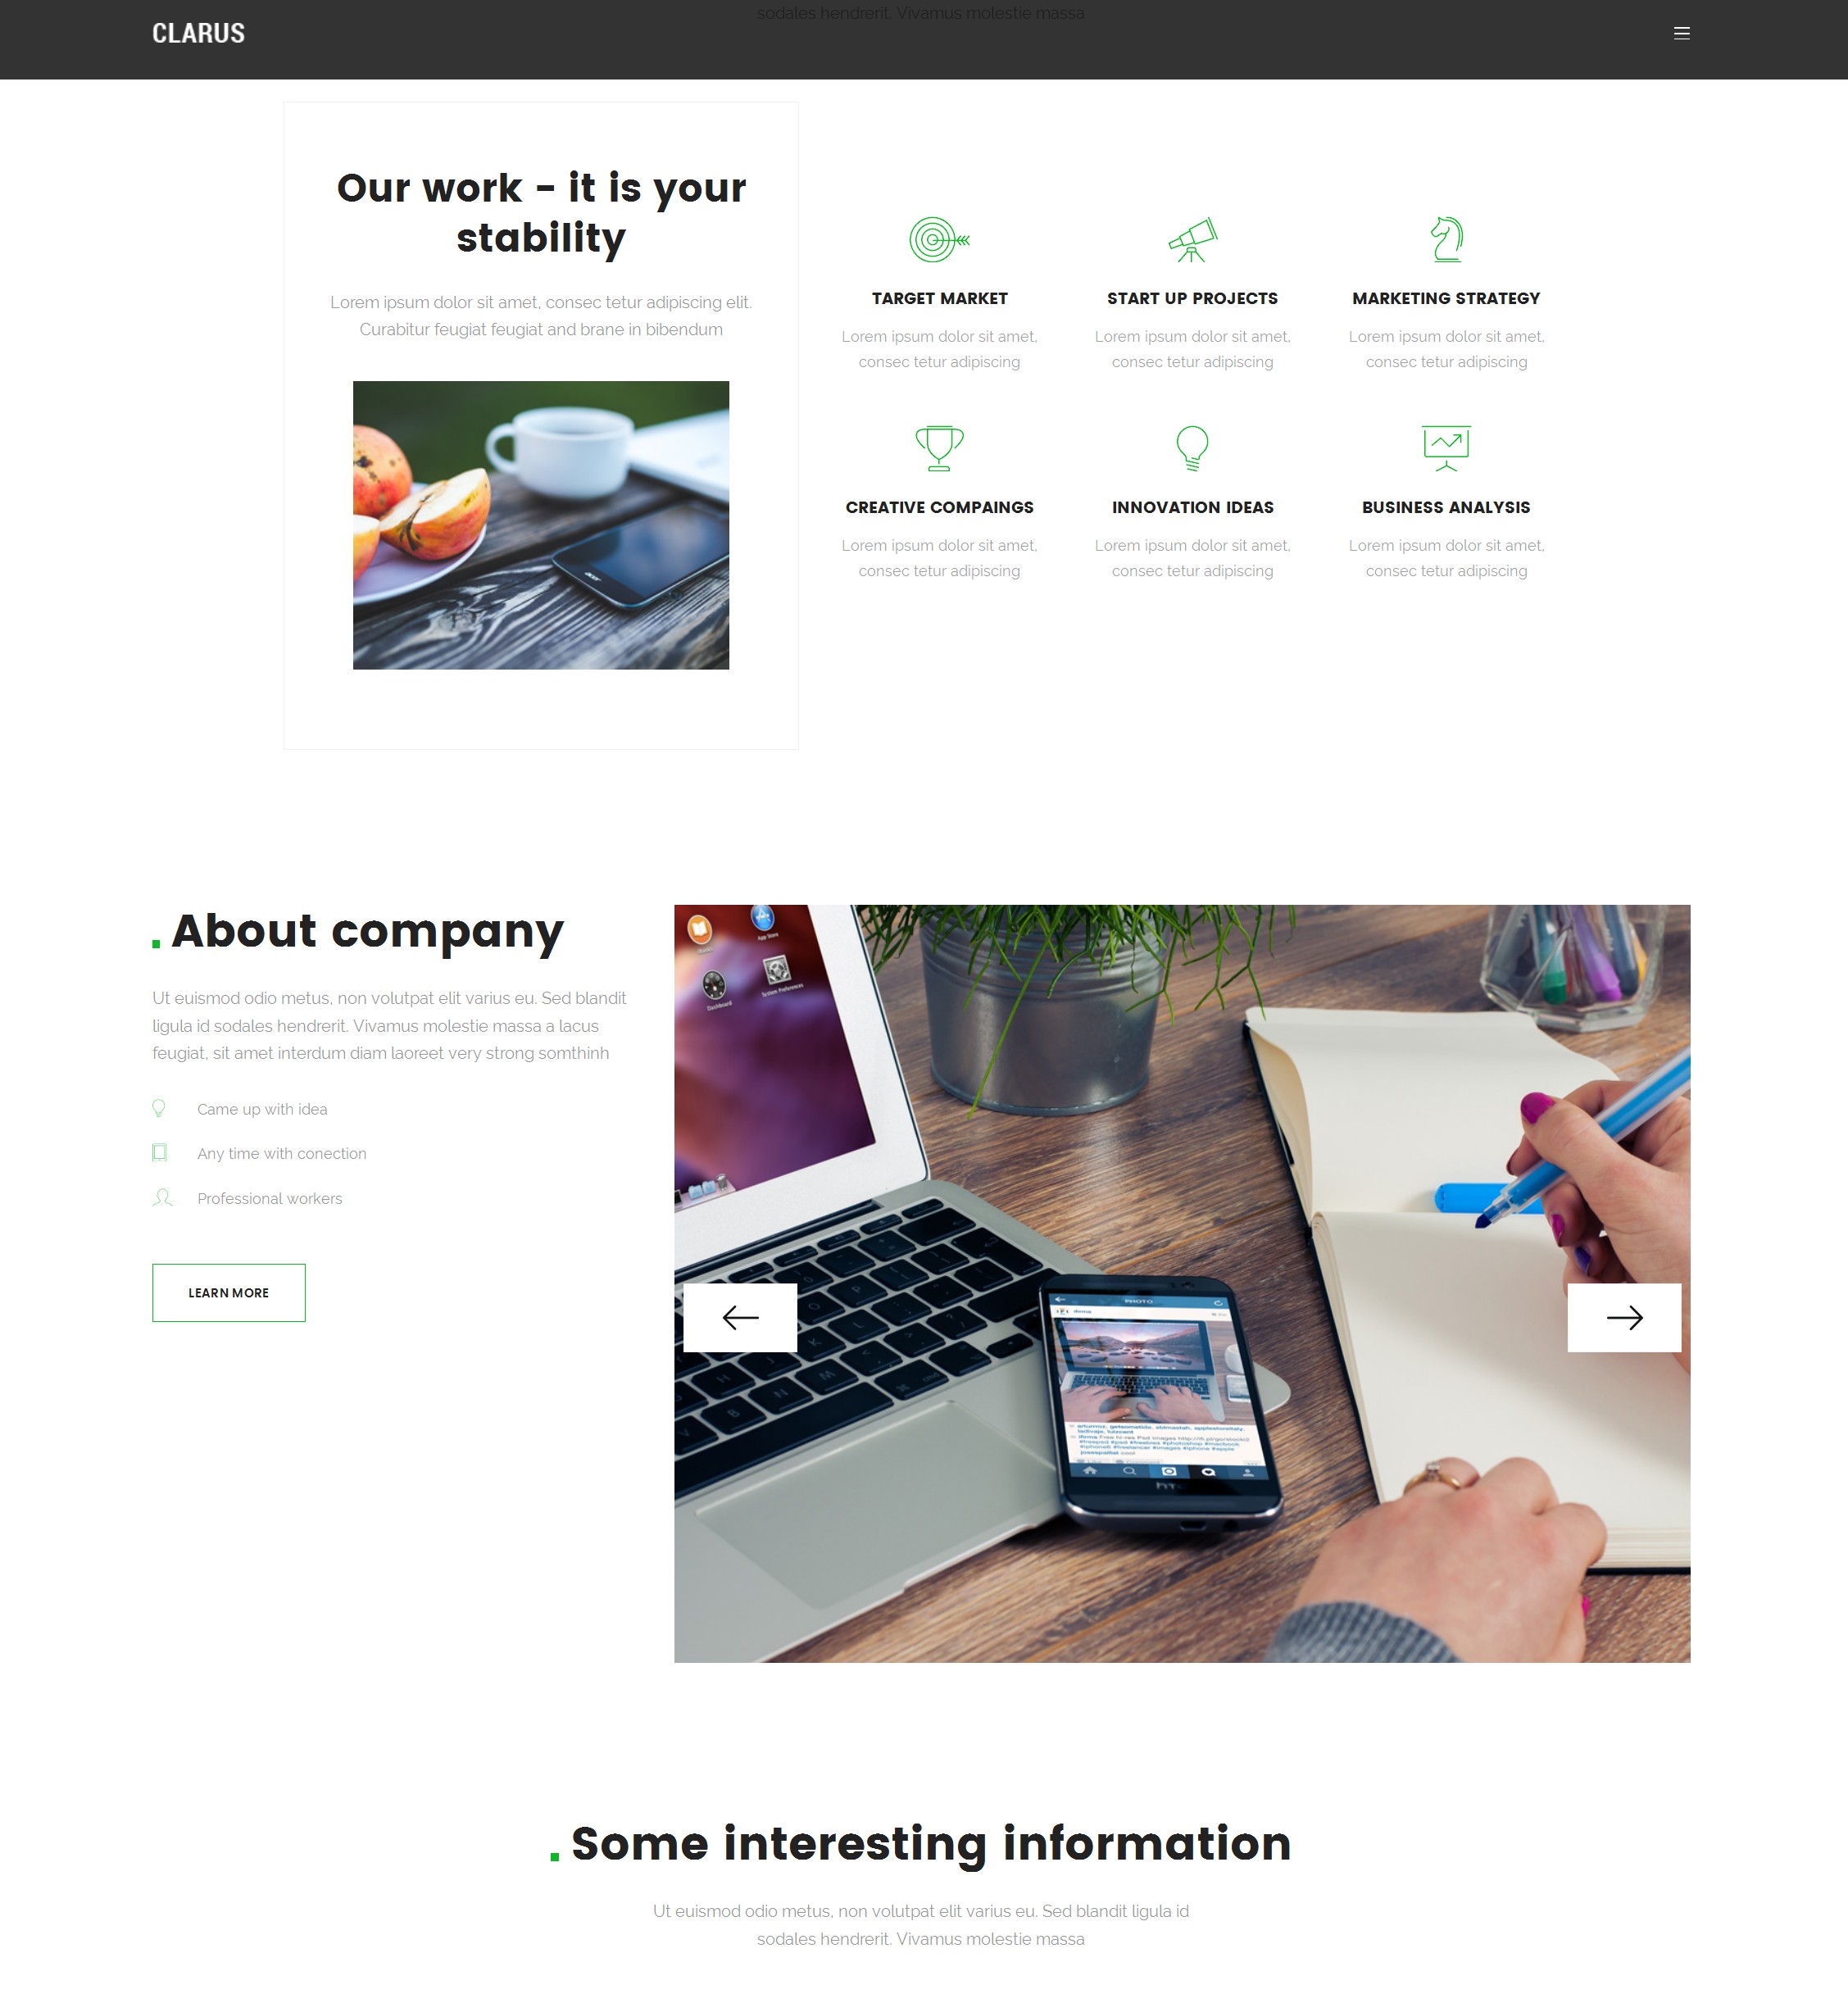Click the Creative Campaigns trophy icon

click(940, 448)
